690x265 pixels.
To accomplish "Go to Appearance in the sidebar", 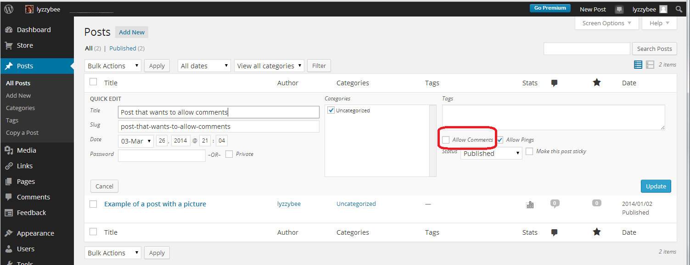I will pyautogui.click(x=35, y=233).
